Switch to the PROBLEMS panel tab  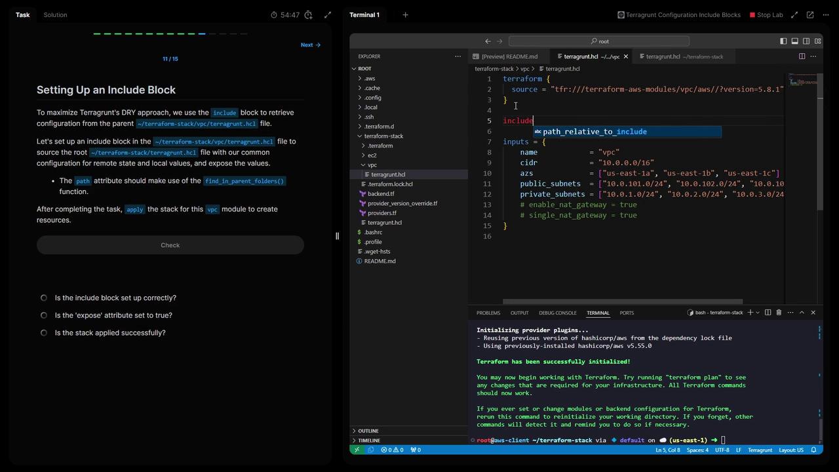(488, 313)
